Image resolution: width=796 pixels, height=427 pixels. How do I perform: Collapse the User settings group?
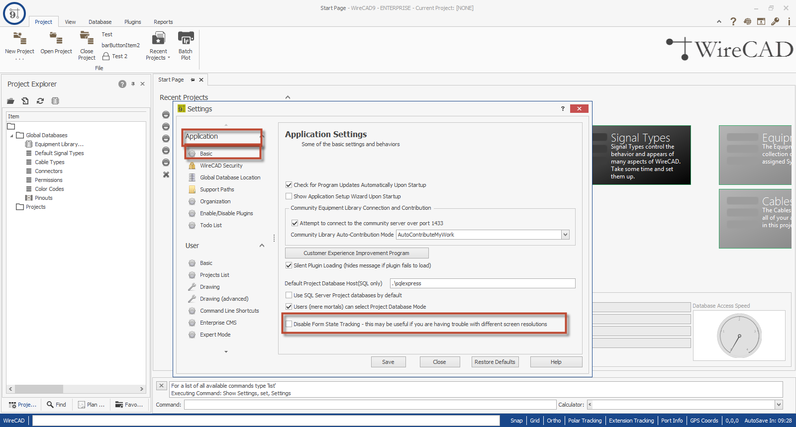point(262,246)
